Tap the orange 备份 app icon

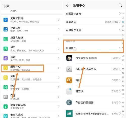coord(69,80)
